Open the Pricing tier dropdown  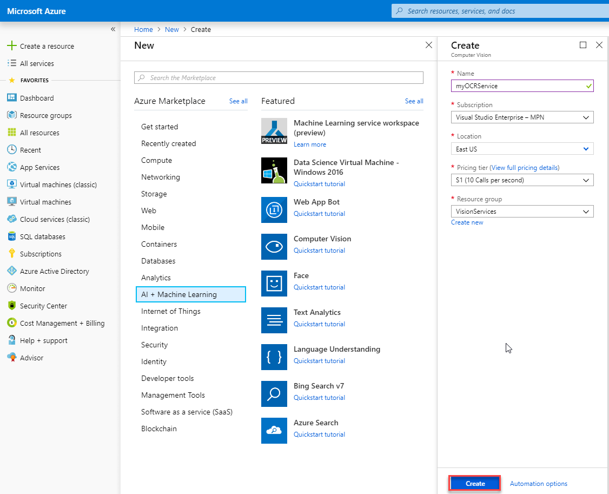[521, 180]
